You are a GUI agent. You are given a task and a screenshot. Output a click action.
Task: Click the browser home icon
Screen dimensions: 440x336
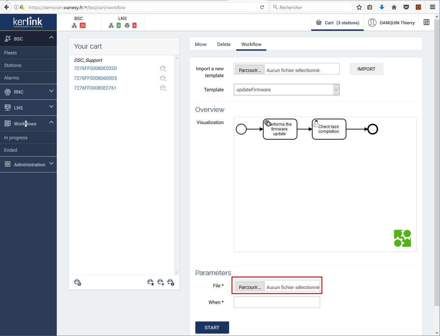click(x=394, y=7)
